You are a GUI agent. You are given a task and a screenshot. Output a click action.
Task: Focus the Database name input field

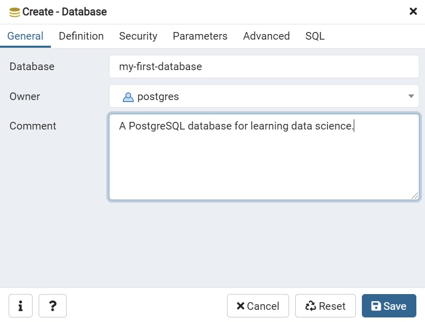coord(264,67)
